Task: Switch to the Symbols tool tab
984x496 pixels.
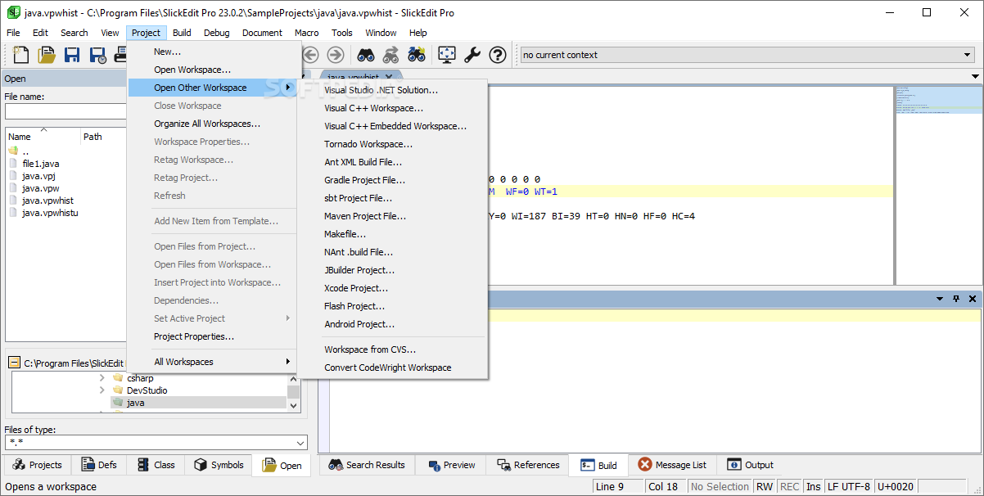Action: pyautogui.click(x=219, y=465)
